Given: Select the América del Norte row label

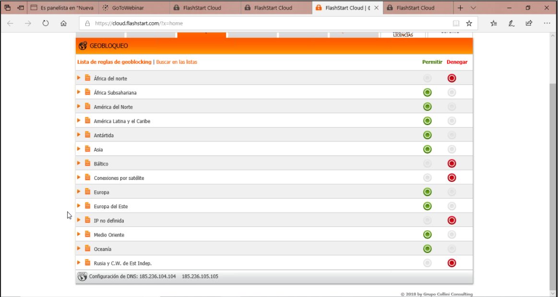Looking at the screenshot, I should point(113,107).
